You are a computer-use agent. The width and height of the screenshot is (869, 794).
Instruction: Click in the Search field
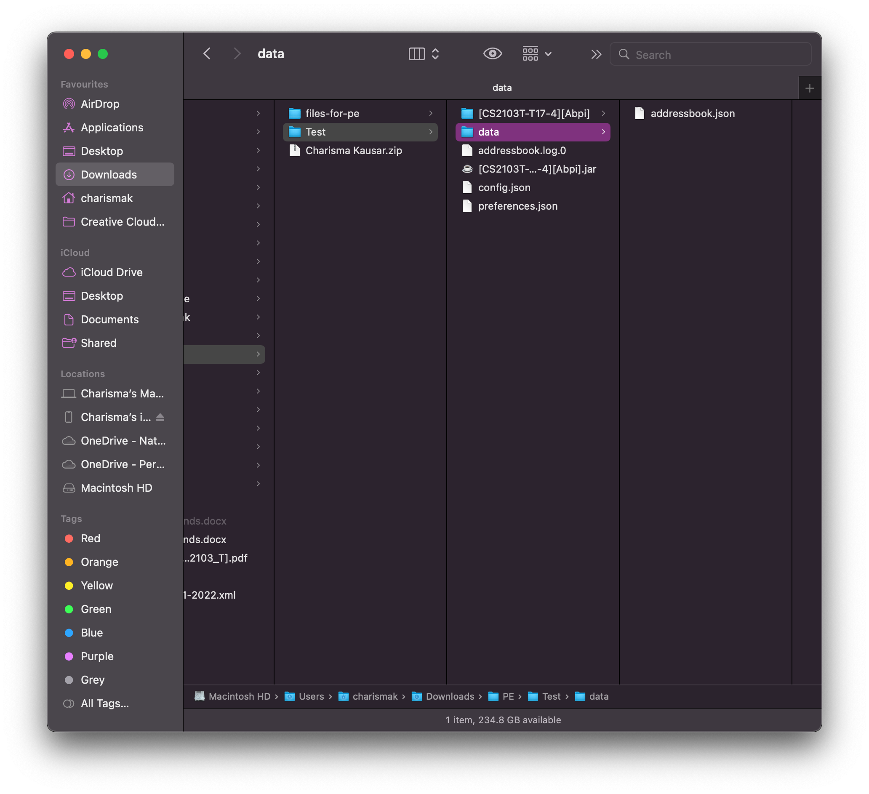(x=716, y=55)
